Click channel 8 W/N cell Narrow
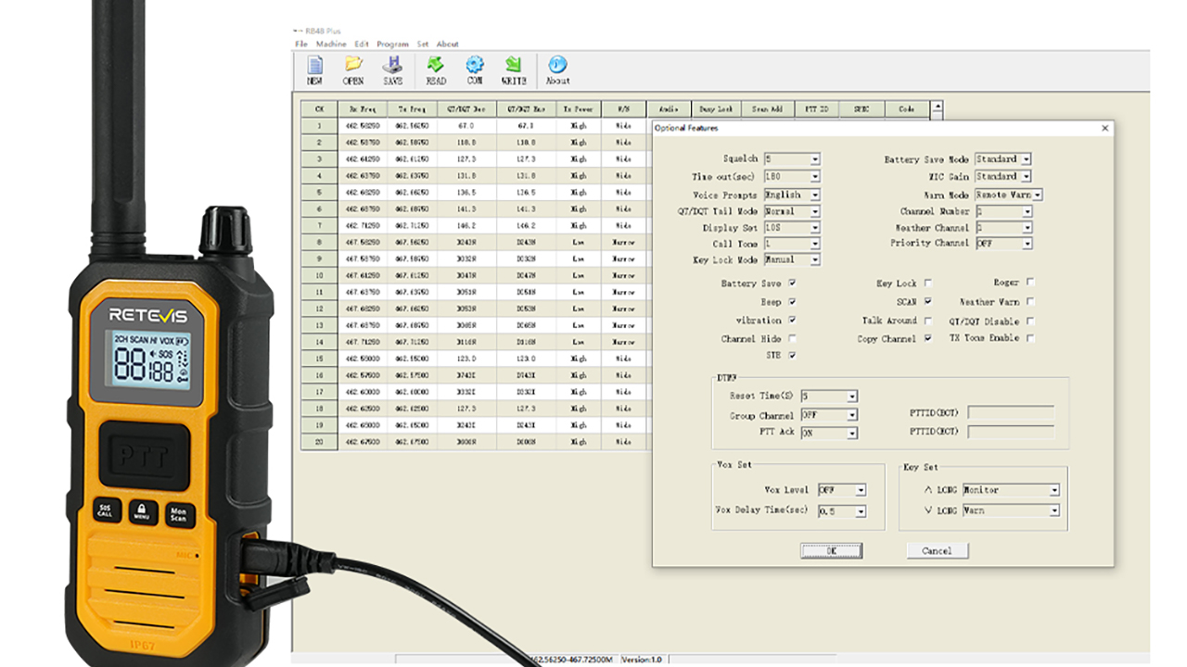Viewport: 1187px width, 667px height. coord(623,243)
